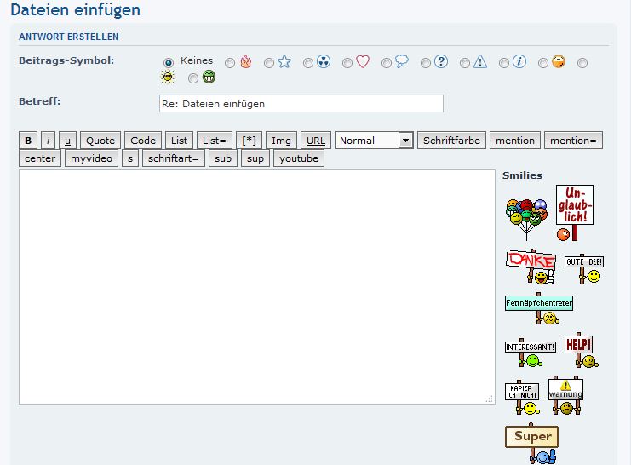
Task: Select radio button for star symbol
Action: (269, 63)
